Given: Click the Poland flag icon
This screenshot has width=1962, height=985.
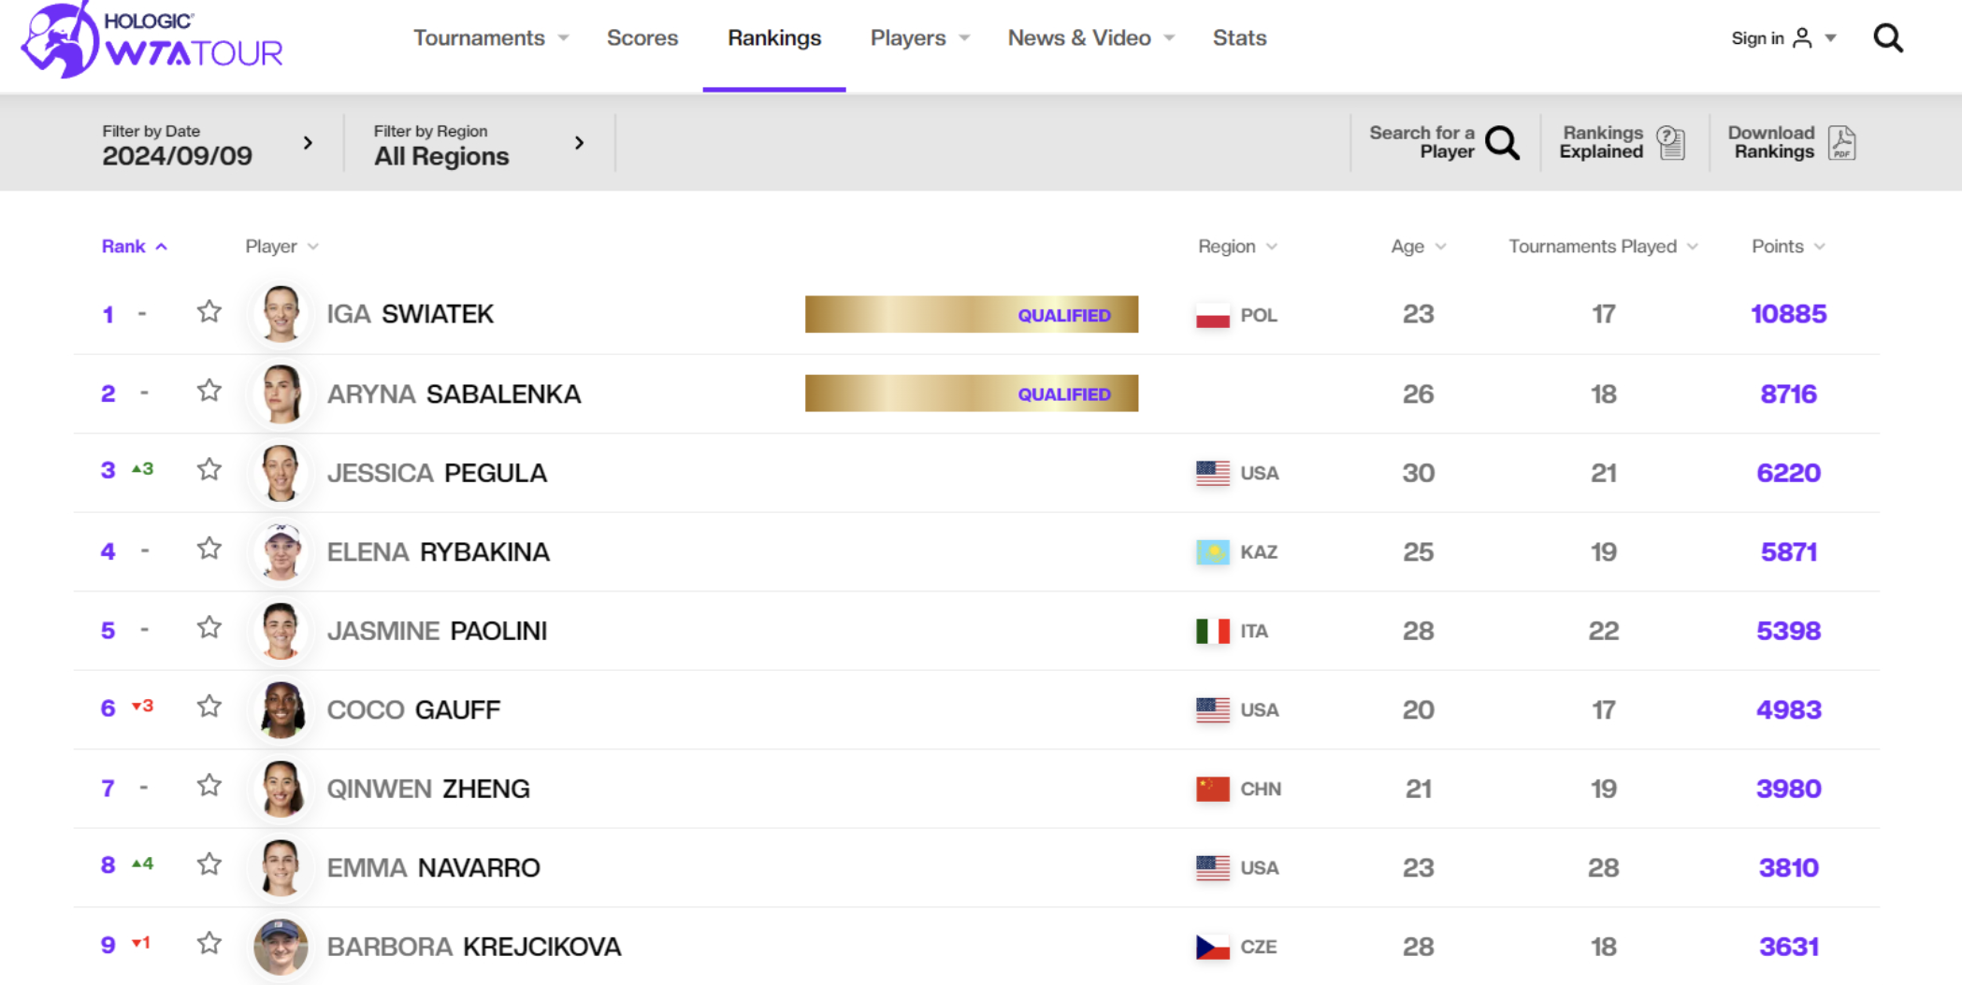Looking at the screenshot, I should click(x=1212, y=316).
